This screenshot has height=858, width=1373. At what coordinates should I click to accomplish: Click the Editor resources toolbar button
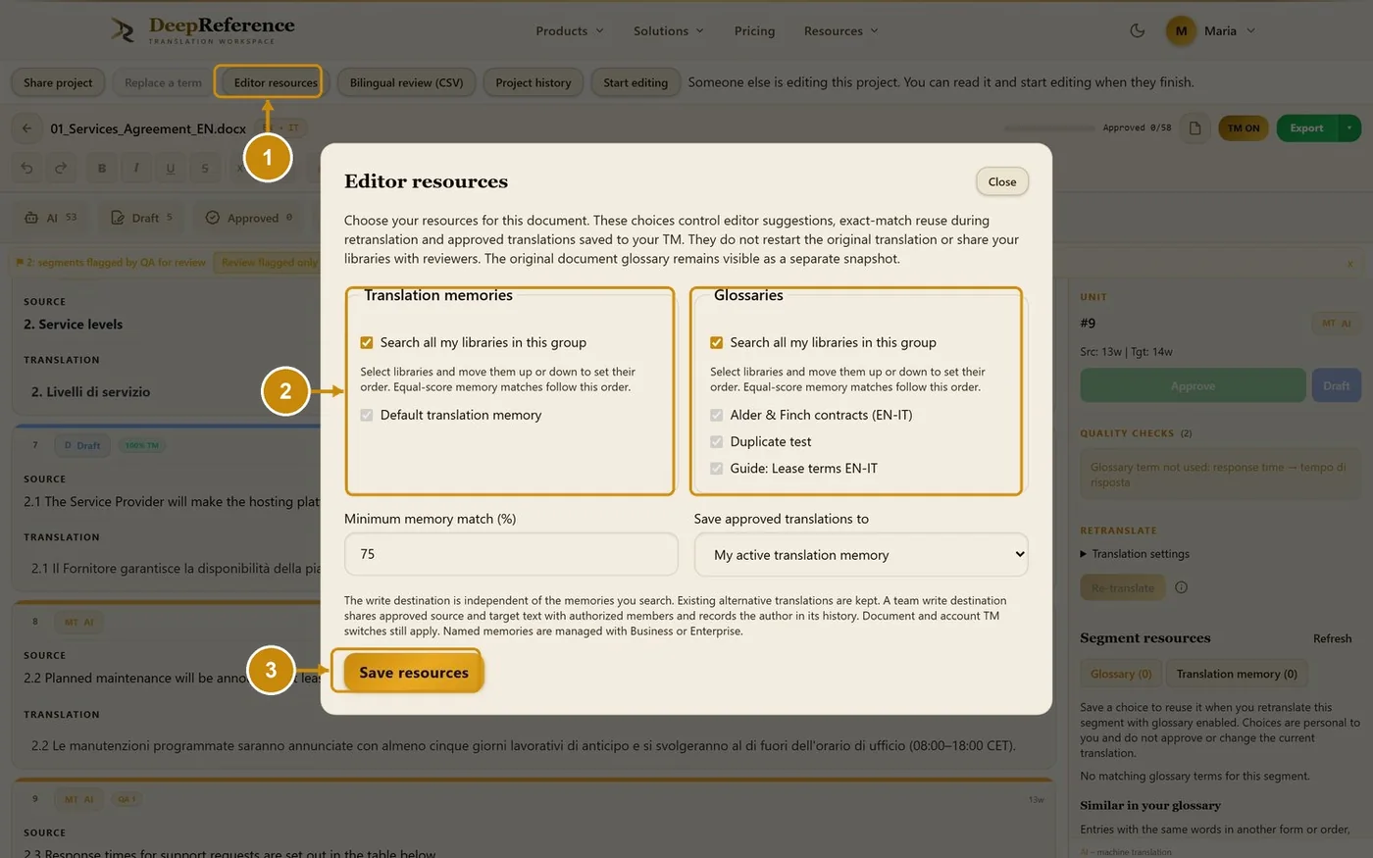(x=276, y=82)
